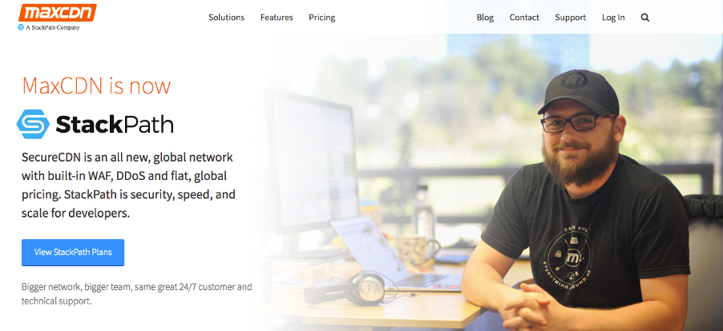Open the search magnifier icon

click(x=645, y=18)
